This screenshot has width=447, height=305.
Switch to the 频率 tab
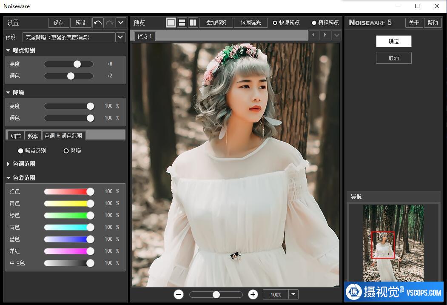(33, 136)
